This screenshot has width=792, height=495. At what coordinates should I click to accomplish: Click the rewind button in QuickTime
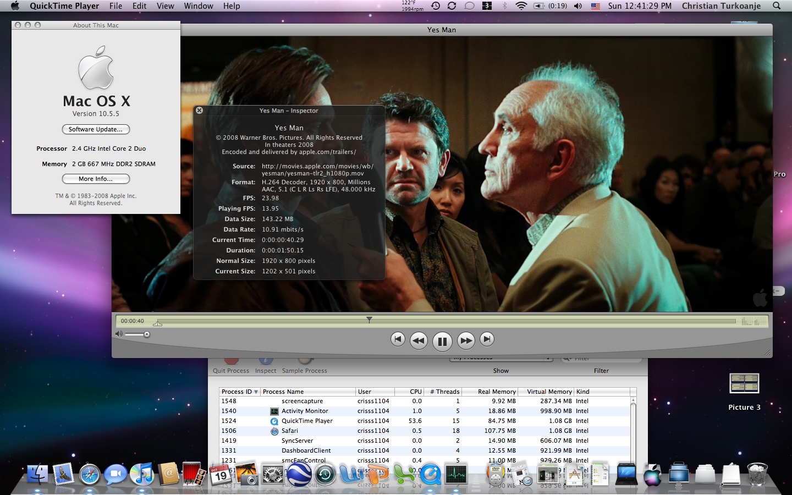419,341
